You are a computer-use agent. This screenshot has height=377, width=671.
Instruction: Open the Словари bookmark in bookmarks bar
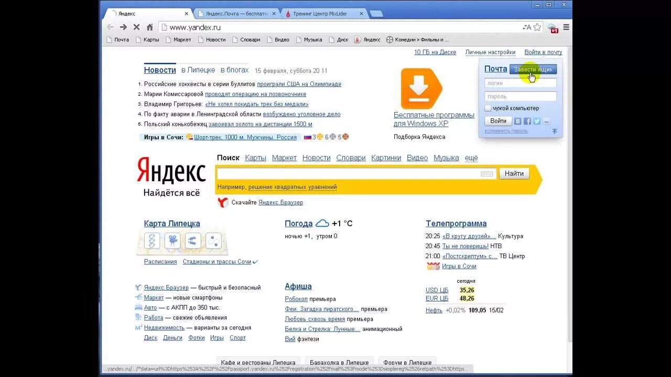point(246,40)
